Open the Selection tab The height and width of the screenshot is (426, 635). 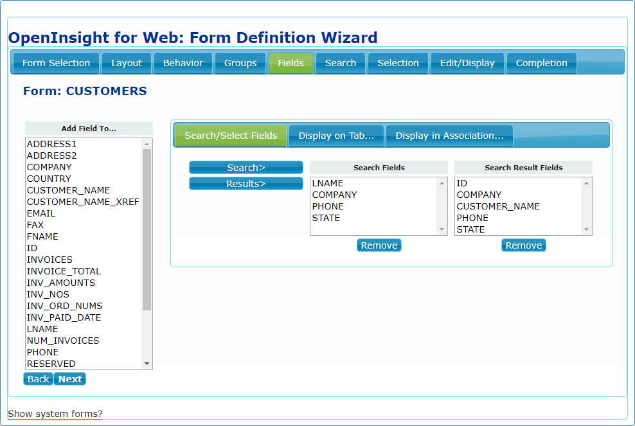[x=398, y=63]
